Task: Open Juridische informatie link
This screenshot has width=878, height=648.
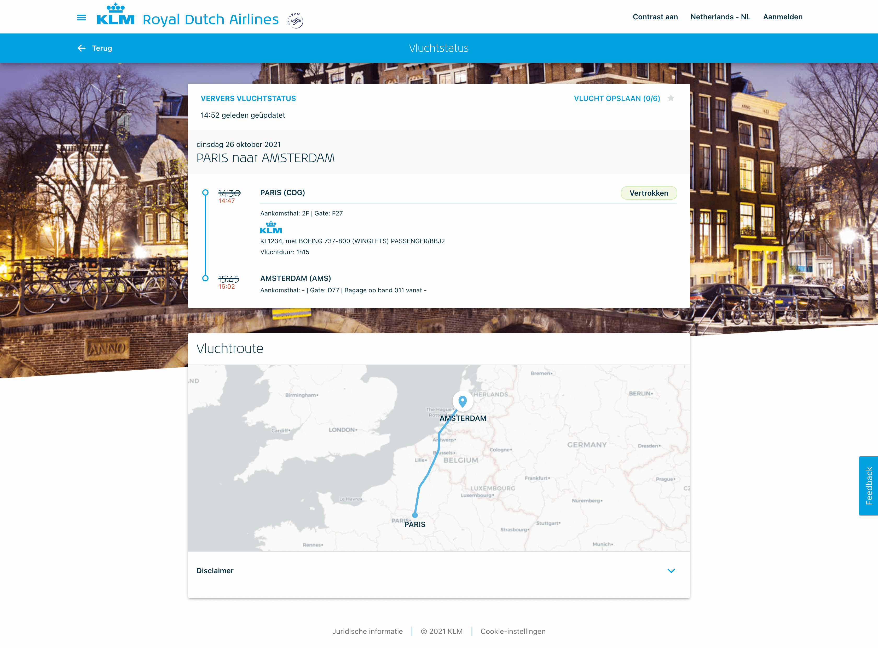Action: pos(368,631)
